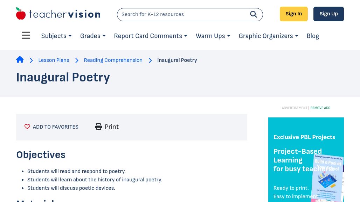Open the hamburger menu icon
360x202 pixels.
coord(26,36)
